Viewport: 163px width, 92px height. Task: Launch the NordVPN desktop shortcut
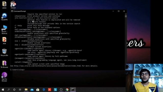(x=4, y=17)
